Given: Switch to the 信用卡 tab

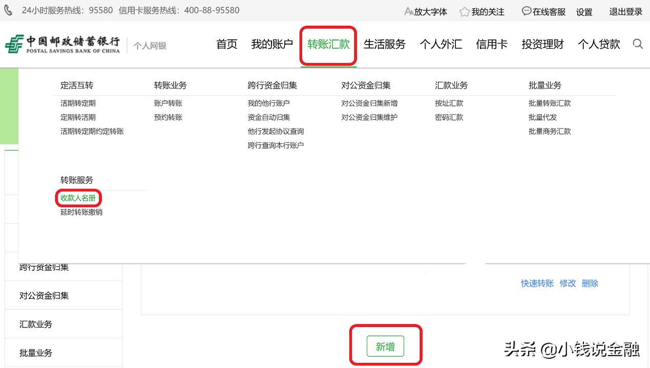Looking at the screenshot, I should click(x=491, y=45).
